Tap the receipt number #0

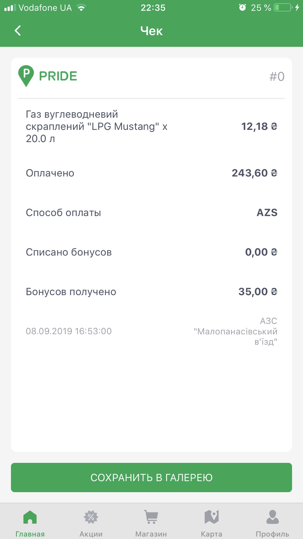tap(277, 77)
